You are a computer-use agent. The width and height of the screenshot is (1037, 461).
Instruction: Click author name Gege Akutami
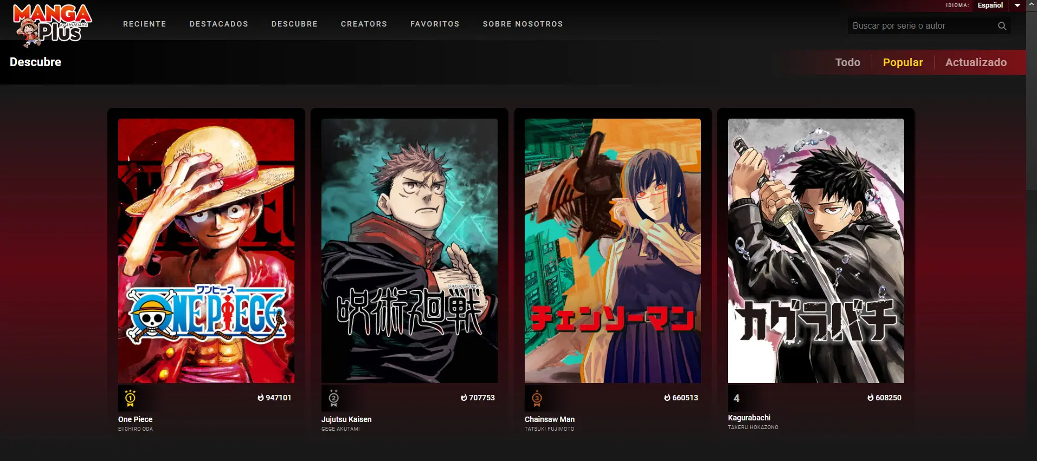point(340,429)
